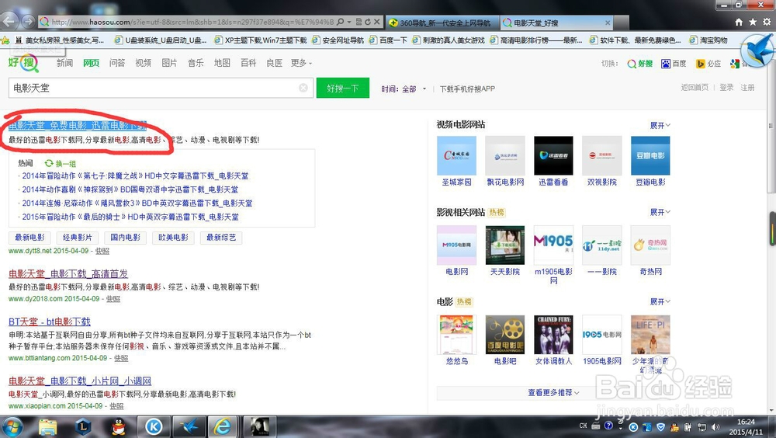Open Windows Start button
This screenshot has height=438, width=776.
12,426
